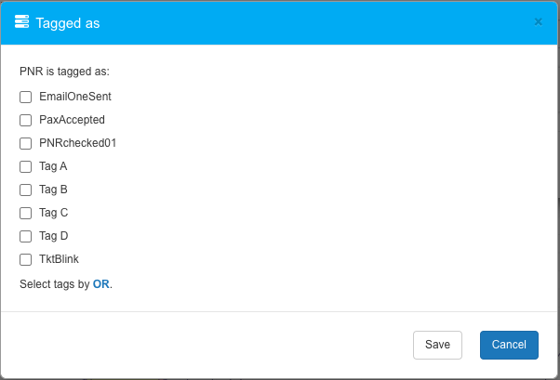Click the 'Tagged as' dialog title
The image size is (560, 380).
68,23
